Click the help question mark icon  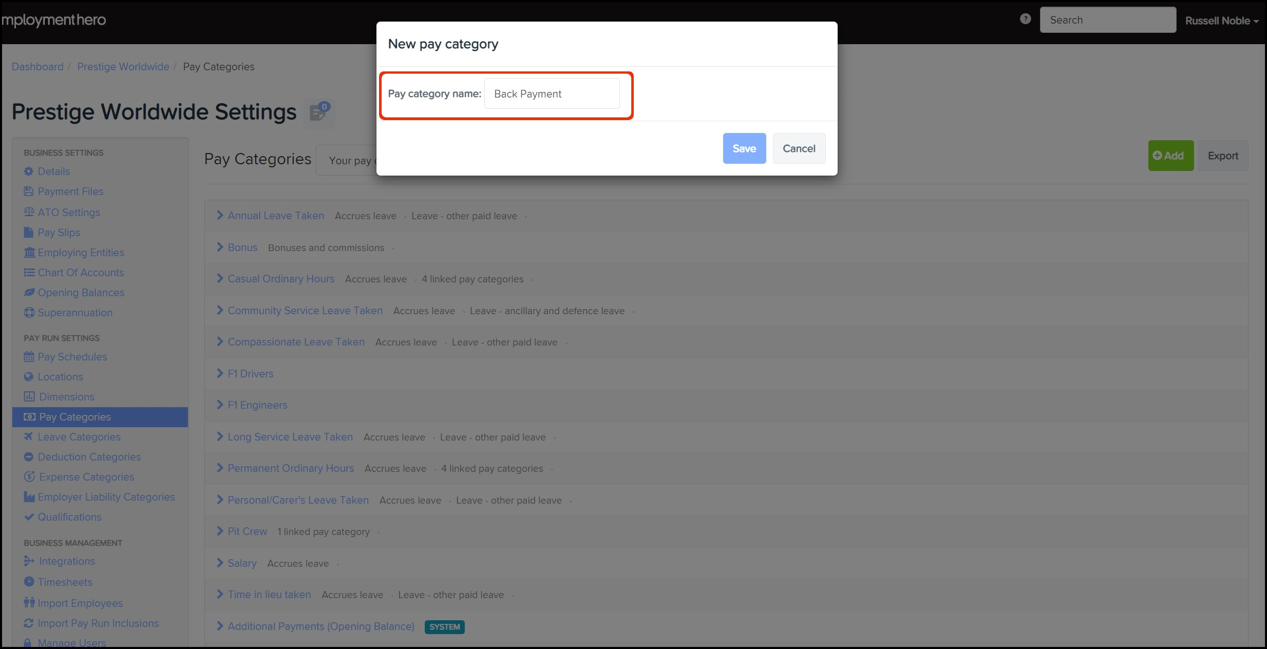1025,19
